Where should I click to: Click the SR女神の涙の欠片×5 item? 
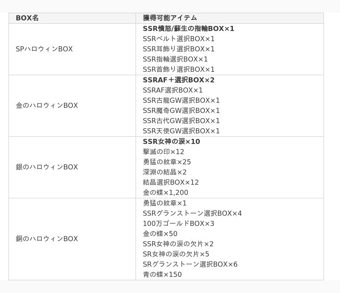176,254
